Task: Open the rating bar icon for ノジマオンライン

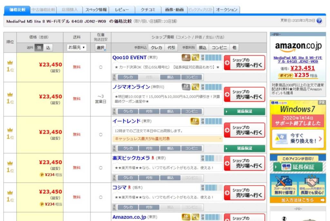Action: tap(211, 87)
